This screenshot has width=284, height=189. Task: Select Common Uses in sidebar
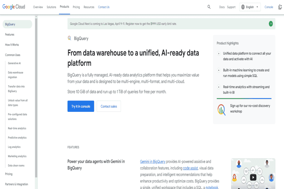pos(13,55)
